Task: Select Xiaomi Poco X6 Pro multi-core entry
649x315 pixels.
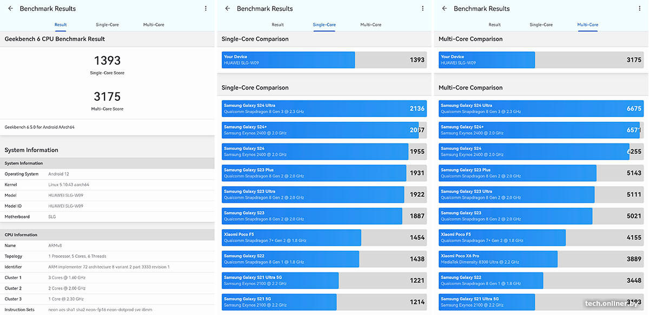Action: 541,259
